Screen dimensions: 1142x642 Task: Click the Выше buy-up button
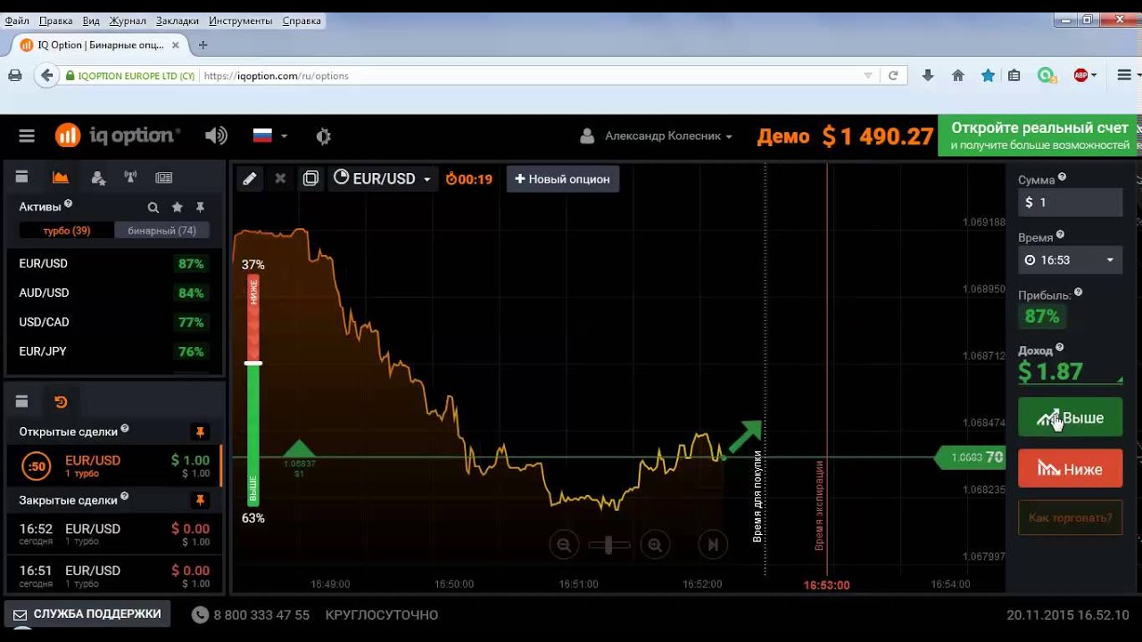click(1070, 417)
